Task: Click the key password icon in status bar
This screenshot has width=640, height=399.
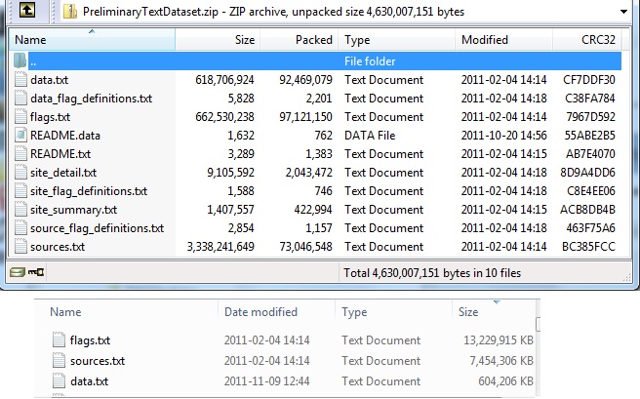Action: 36,272
